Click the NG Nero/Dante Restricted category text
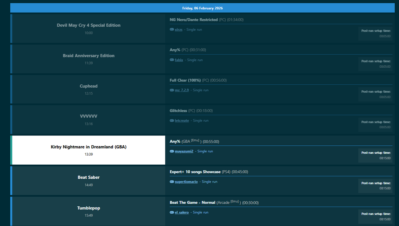Viewport: 399px width, 226px height. [x=194, y=20]
